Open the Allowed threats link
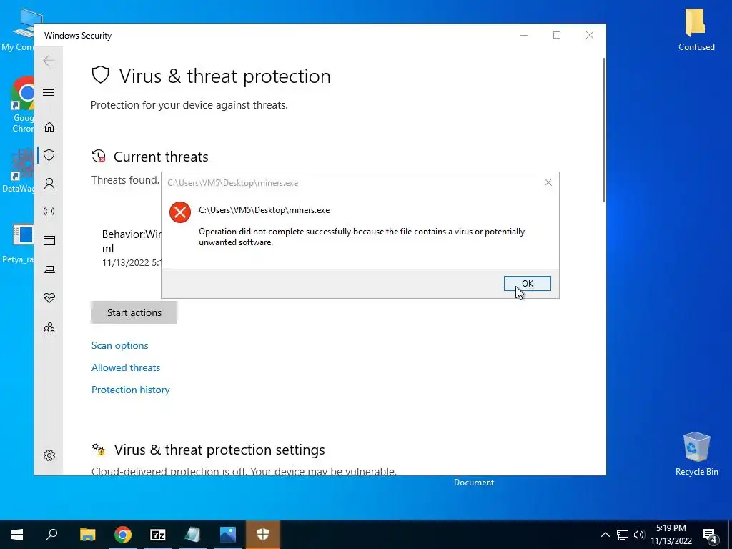Screen dimensions: 732x549 [x=126, y=367]
